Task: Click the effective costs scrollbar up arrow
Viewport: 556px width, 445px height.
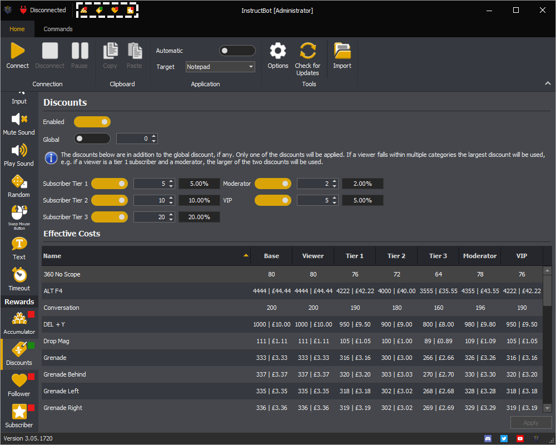Action: (548, 271)
